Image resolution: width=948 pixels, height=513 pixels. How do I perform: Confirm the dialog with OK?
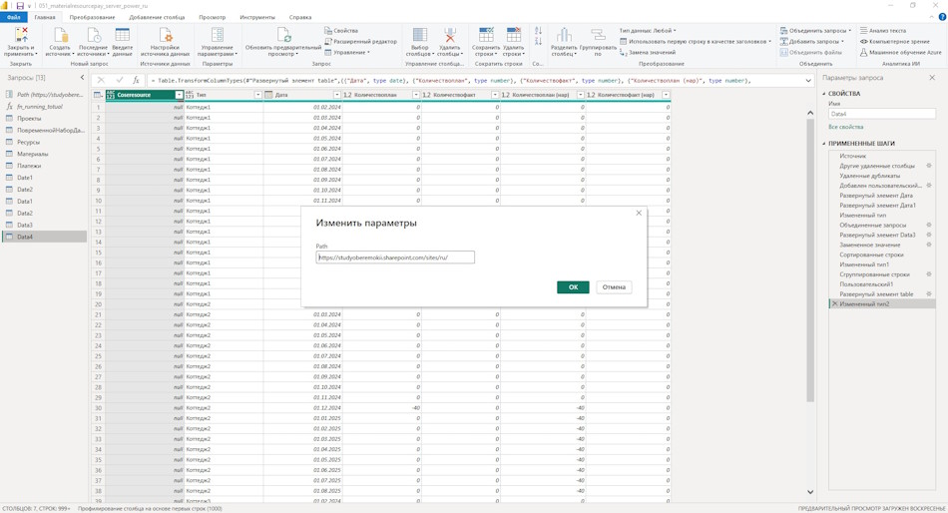[x=573, y=286]
